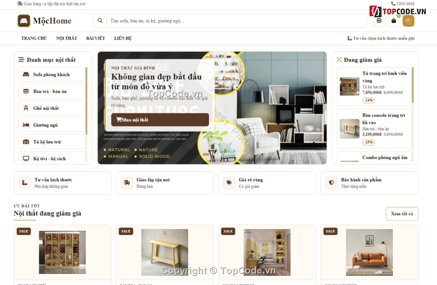Open Tủ trang trí kính viền vàng sale item
The width and height of the screenshot is (437, 285).
pyautogui.click(x=374, y=86)
